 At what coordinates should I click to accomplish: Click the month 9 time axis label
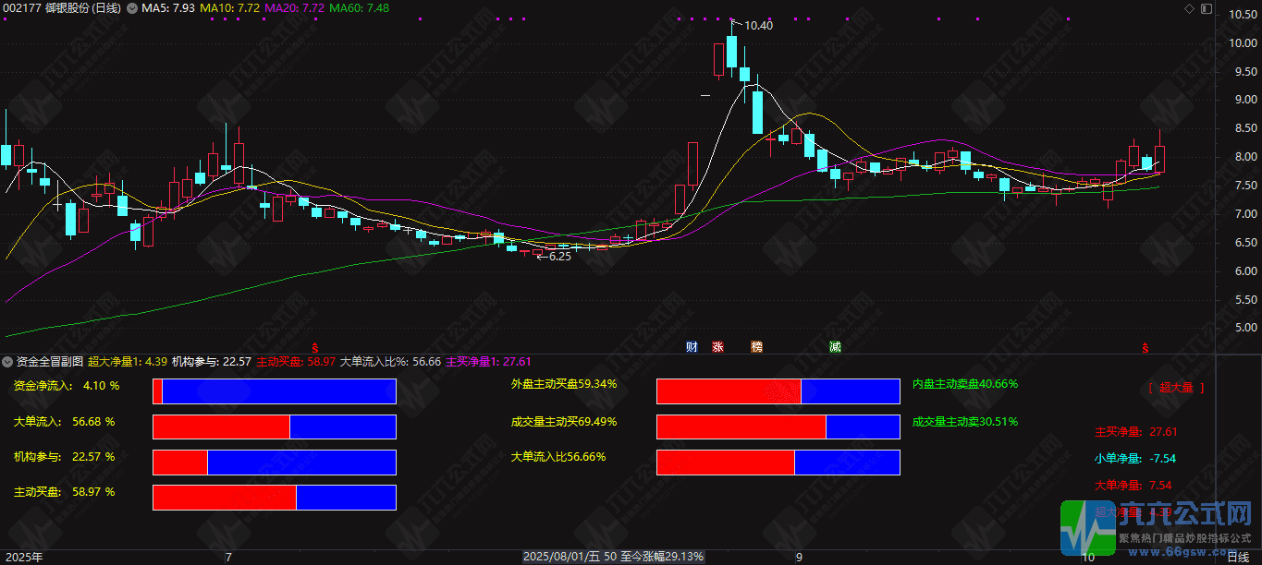pos(799,557)
